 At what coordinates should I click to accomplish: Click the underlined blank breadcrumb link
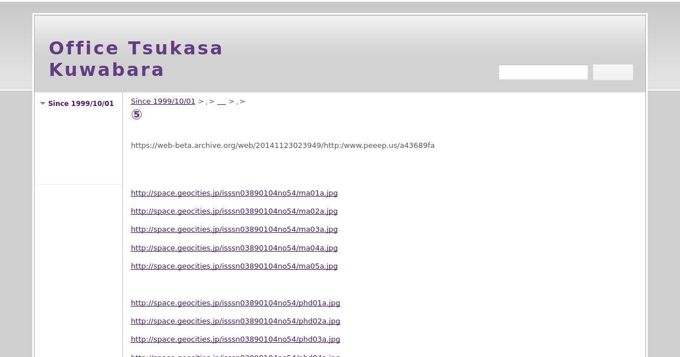[222, 101]
